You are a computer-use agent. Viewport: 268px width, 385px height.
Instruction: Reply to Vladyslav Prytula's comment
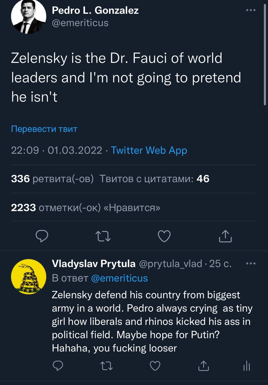click(x=58, y=366)
